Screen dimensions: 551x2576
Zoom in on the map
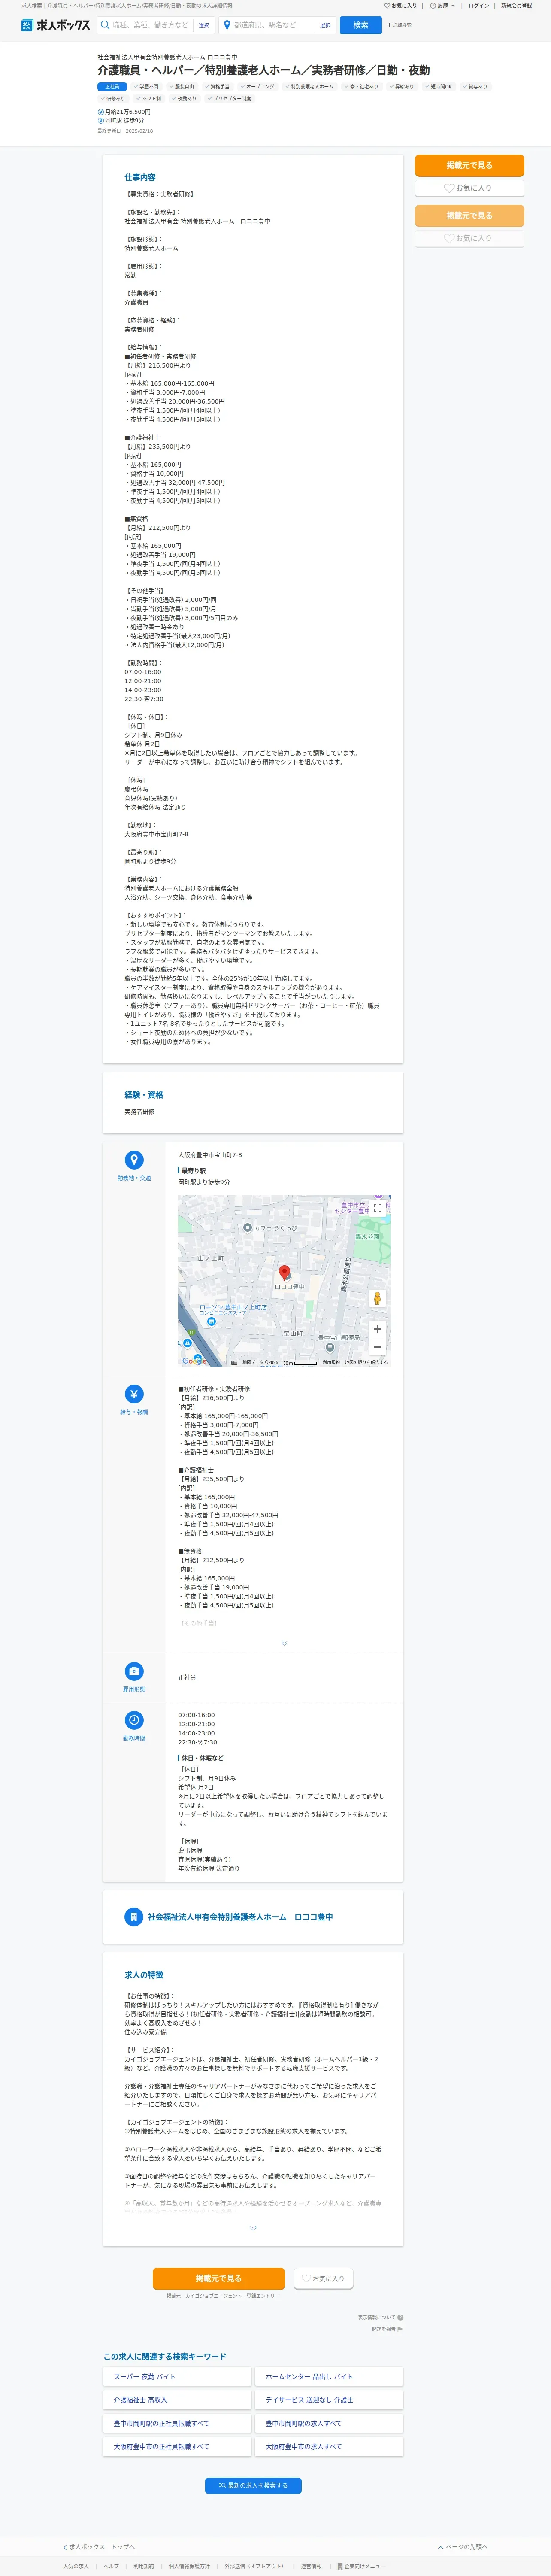(377, 1329)
